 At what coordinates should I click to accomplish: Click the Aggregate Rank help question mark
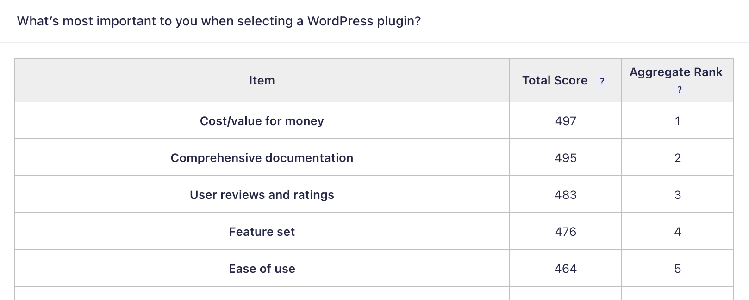(679, 90)
